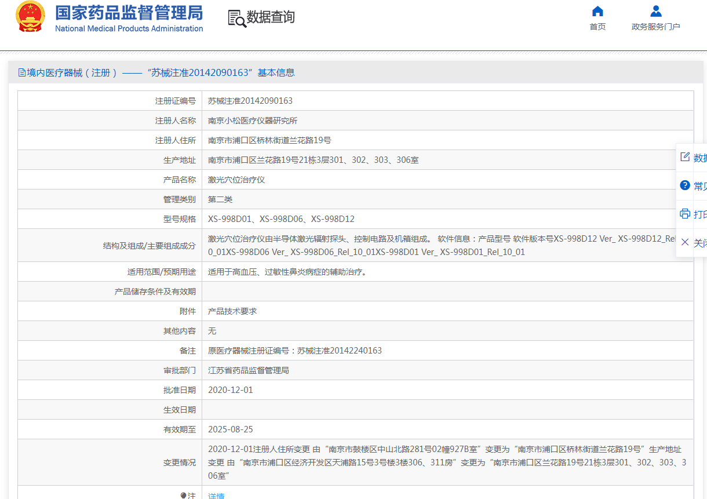Go to 首页 link
Screen dimensions: 707x499
597,27
